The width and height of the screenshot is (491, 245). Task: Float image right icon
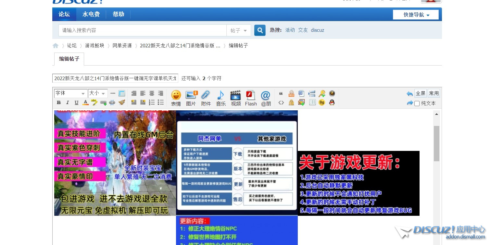pyautogui.click(x=143, y=103)
